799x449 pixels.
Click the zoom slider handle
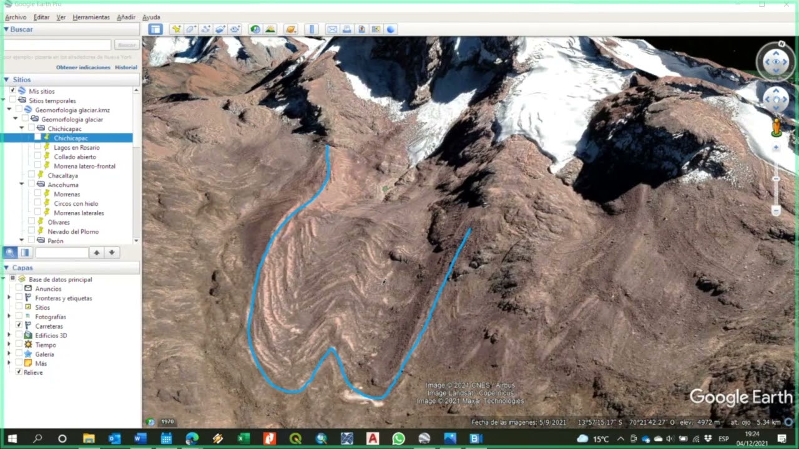[776, 179]
